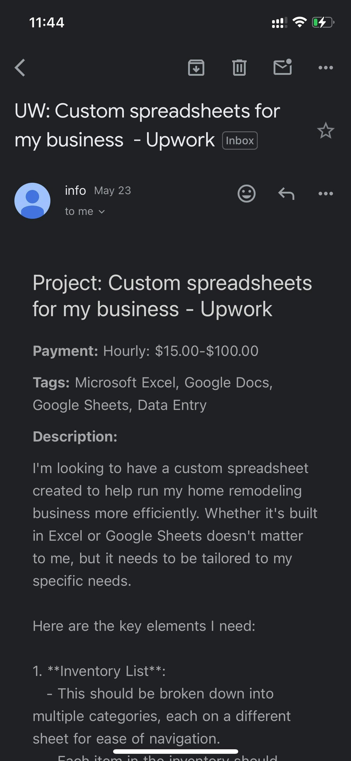Screen dimensions: 351x761
Task: Reply with the arrow icon
Action: pos(286,193)
